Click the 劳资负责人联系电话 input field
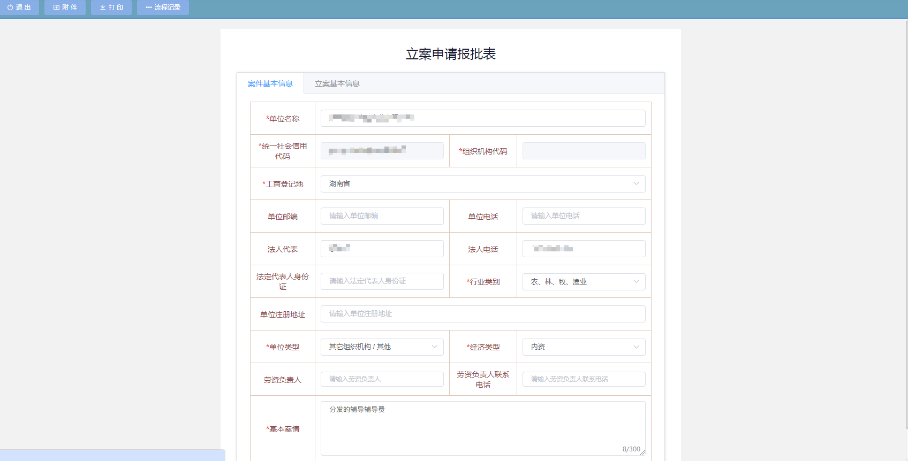 [x=584, y=379]
